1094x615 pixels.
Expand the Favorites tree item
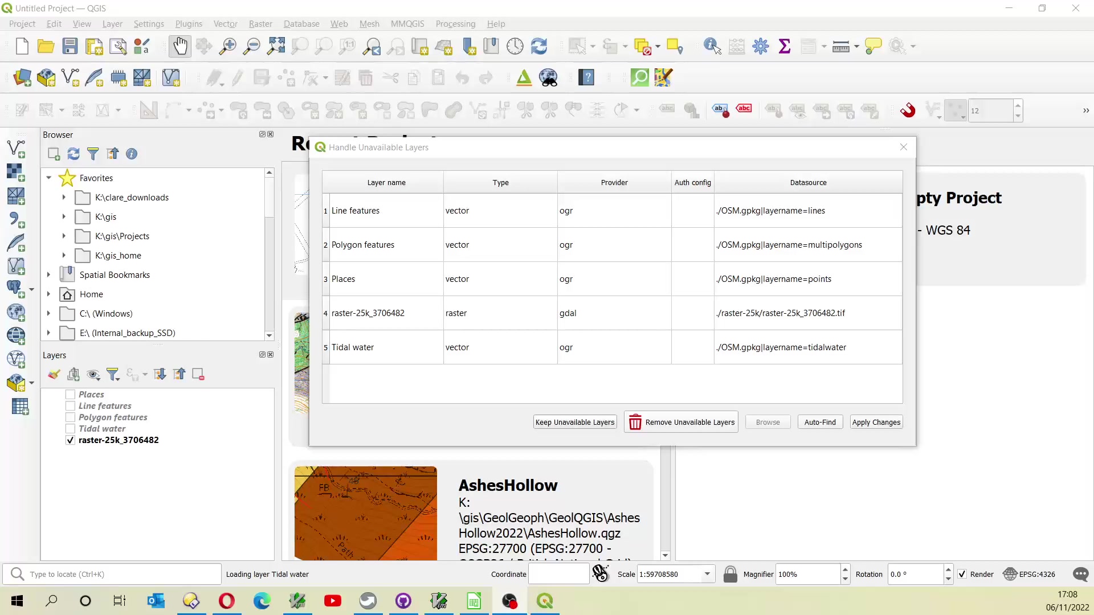(48, 178)
